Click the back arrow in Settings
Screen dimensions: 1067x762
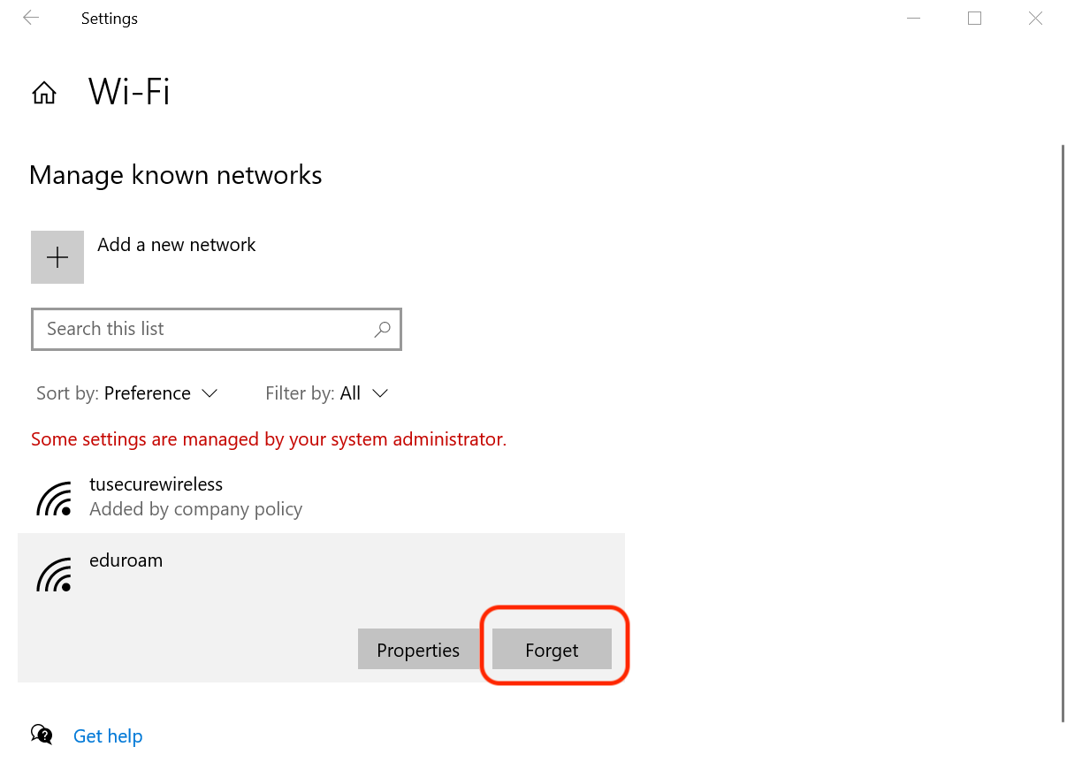31,18
